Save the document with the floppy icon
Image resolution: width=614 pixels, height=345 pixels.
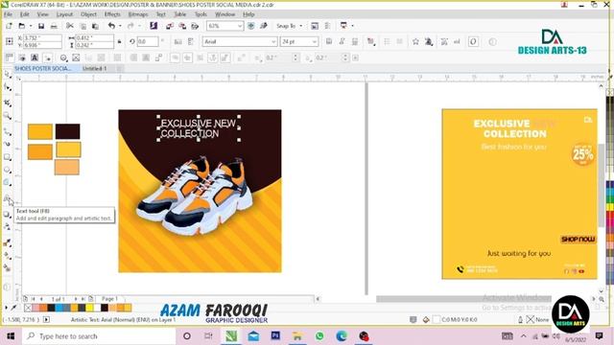click(41, 26)
